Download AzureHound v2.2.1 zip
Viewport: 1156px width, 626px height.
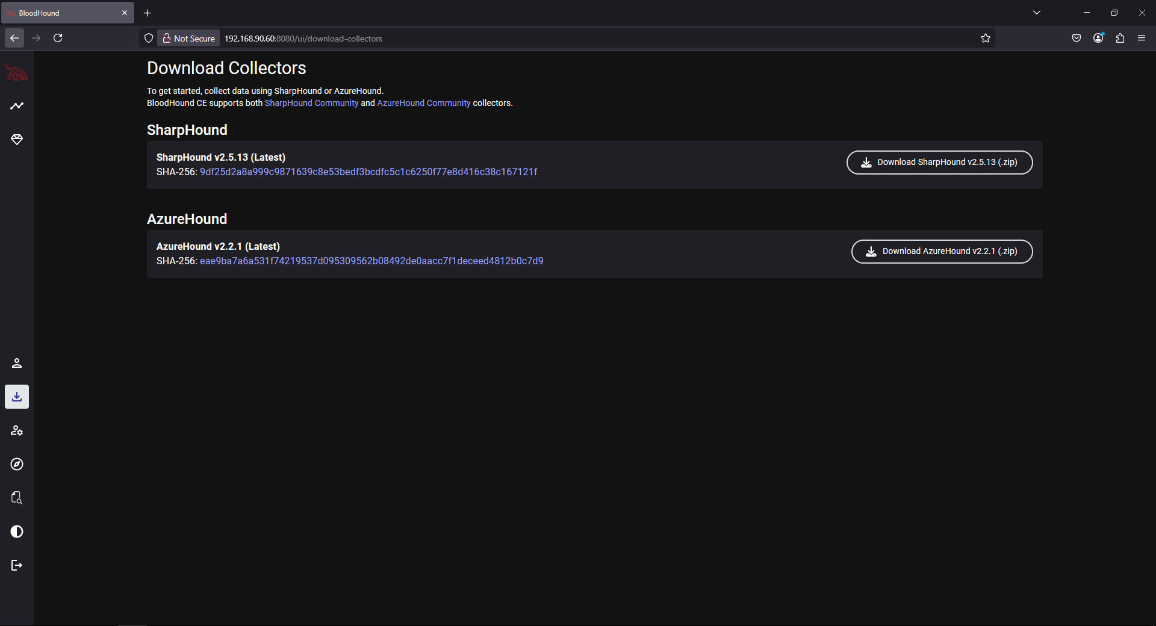942,252
